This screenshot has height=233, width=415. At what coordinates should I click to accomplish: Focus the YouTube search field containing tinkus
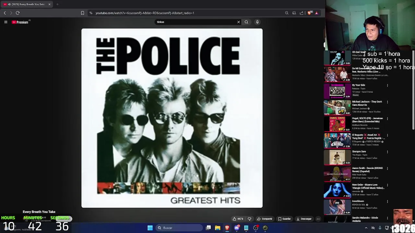196,22
